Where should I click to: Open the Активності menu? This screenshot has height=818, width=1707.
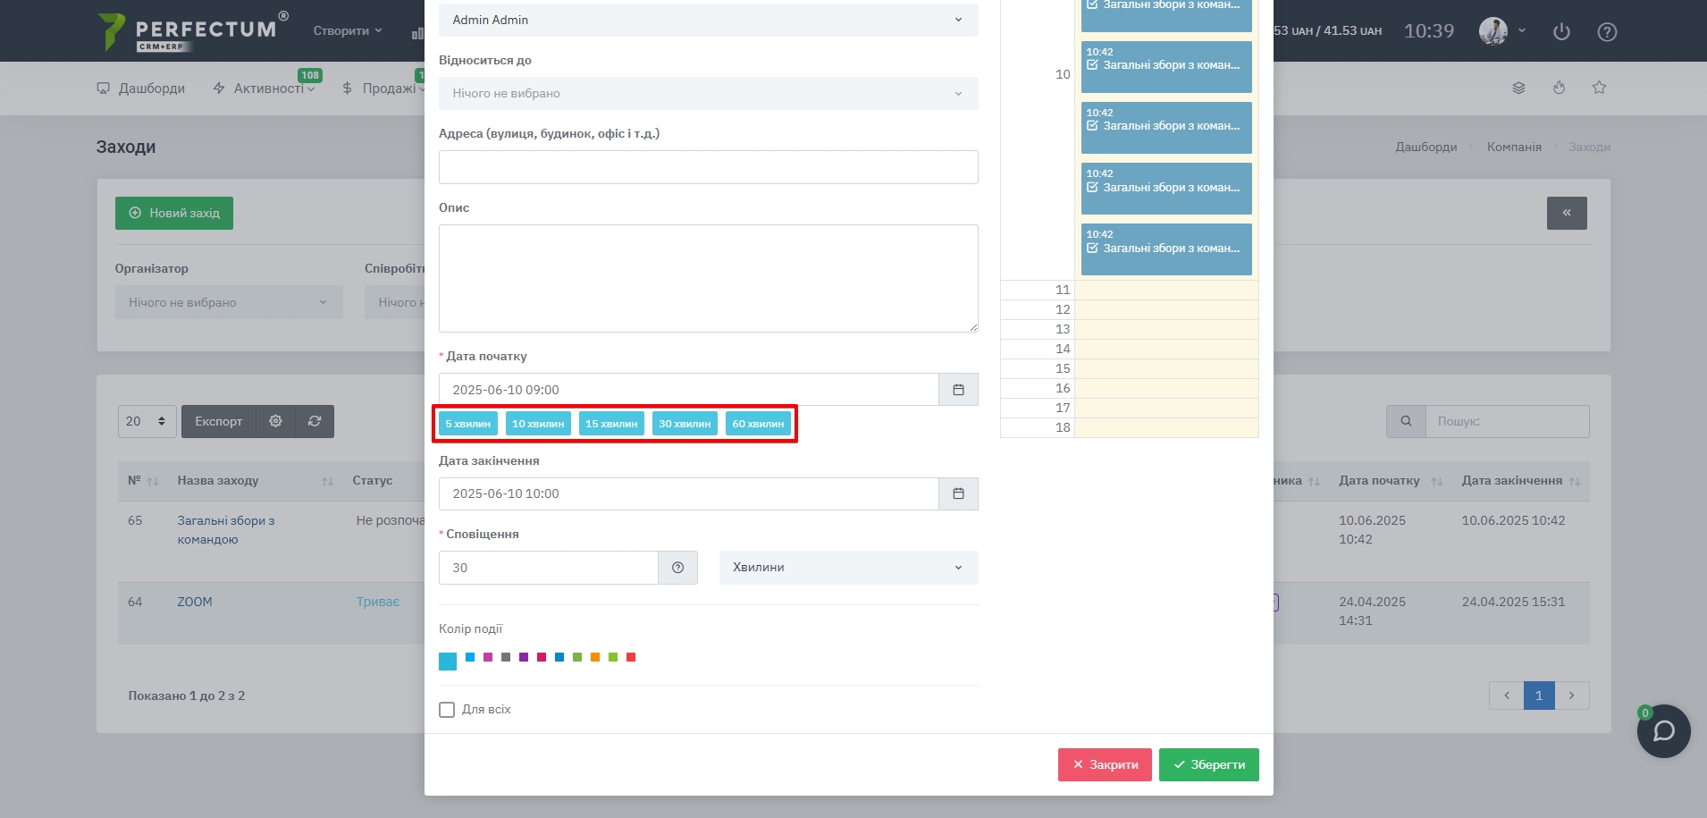tap(264, 89)
